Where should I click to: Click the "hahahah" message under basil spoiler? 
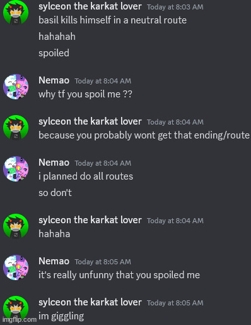click(57, 37)
